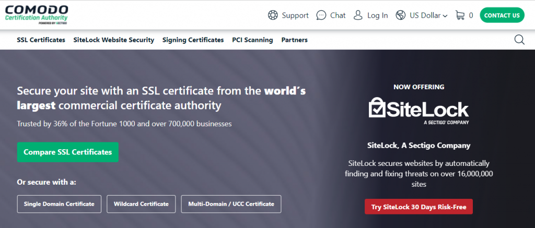This screenshot has height=228, width=535.
Task: Click the globe currency icon
Action: coord(401,15)
